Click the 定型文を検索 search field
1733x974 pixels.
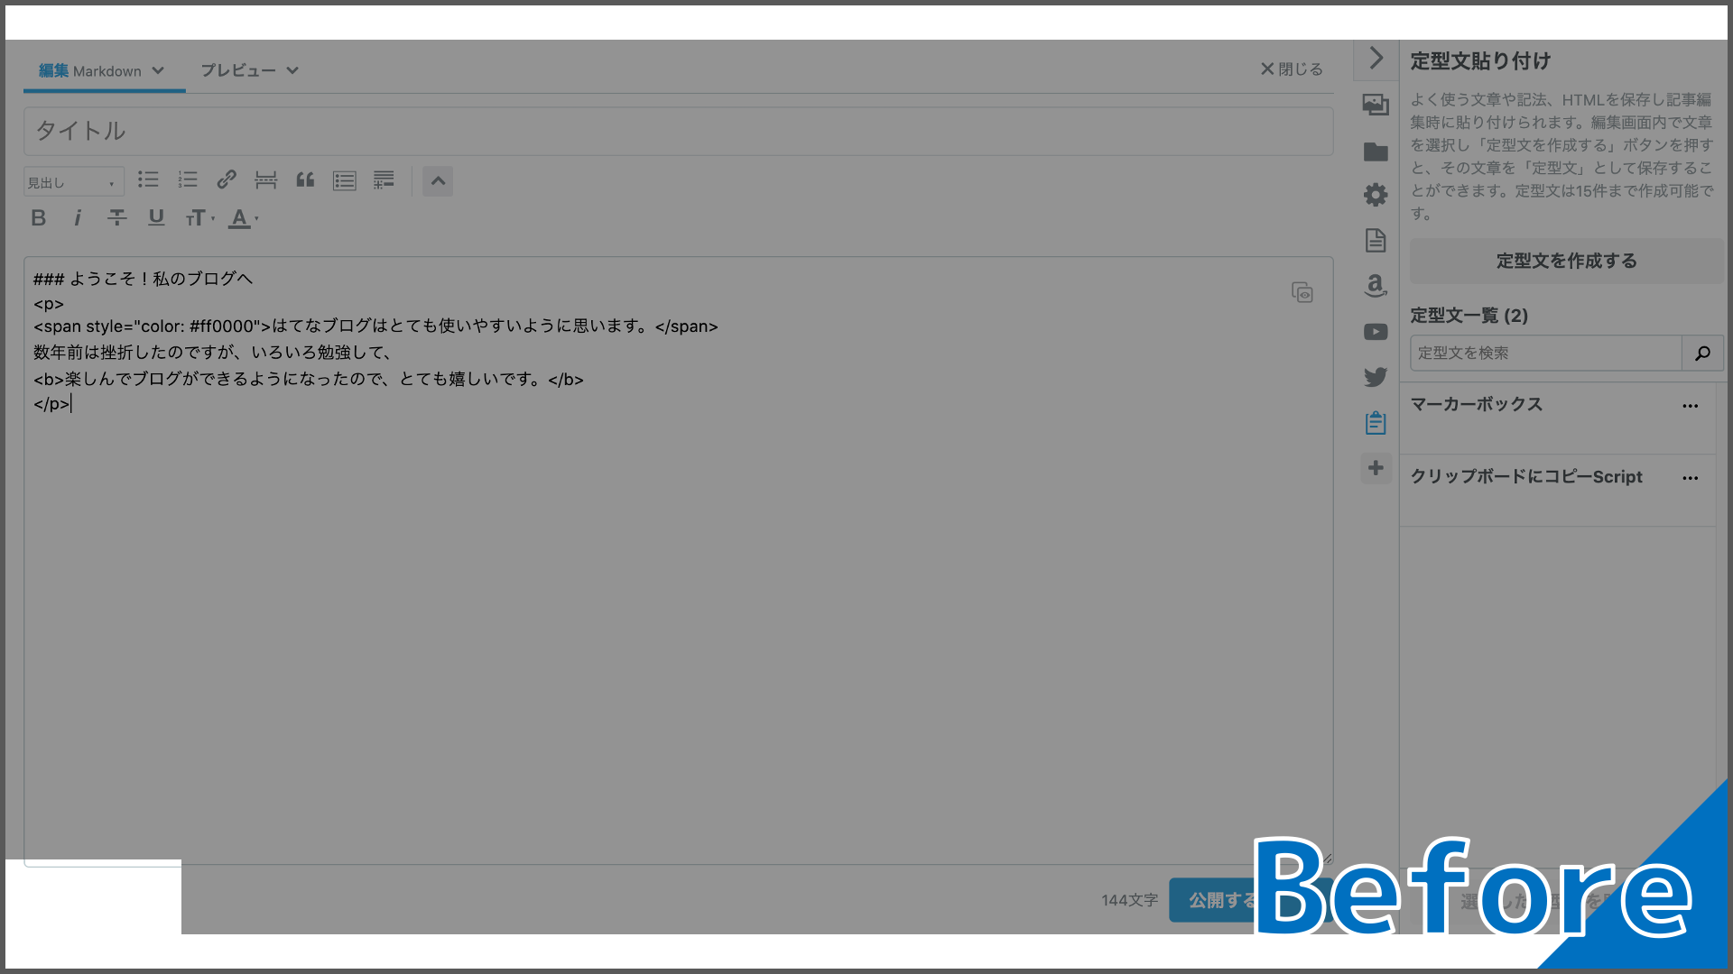1545,353
